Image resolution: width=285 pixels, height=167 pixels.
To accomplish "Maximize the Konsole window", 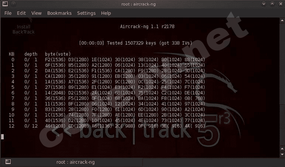I will point(272,4).
